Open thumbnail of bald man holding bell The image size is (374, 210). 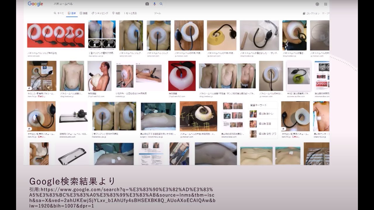click(x=99, y=76)
